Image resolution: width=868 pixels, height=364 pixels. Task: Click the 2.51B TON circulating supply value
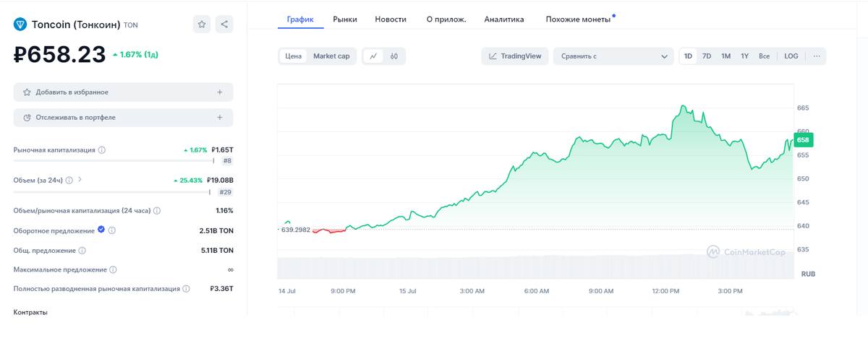coord(216,230)
